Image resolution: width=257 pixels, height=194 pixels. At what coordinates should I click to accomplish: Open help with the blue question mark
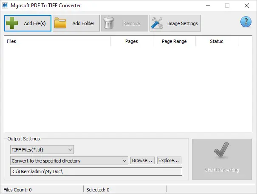pos(246,22)
